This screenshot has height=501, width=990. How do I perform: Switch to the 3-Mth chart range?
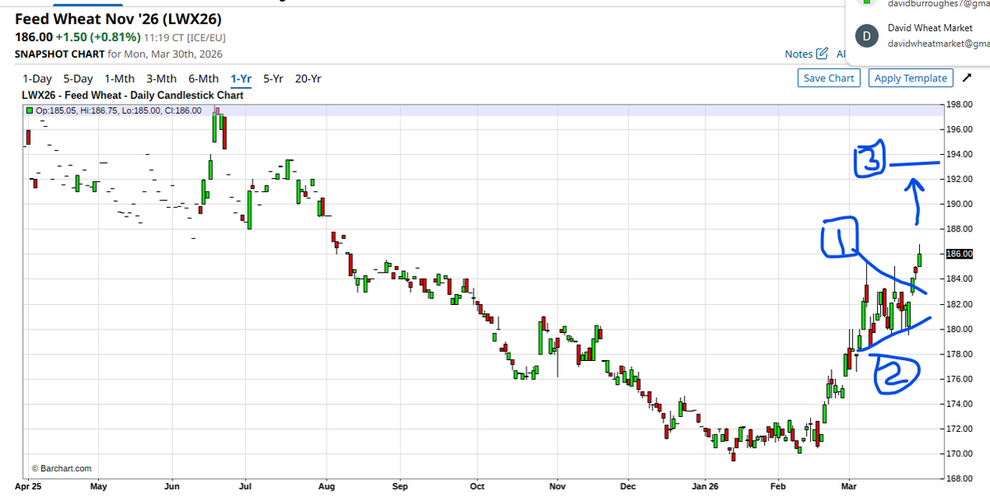[162, 78]
